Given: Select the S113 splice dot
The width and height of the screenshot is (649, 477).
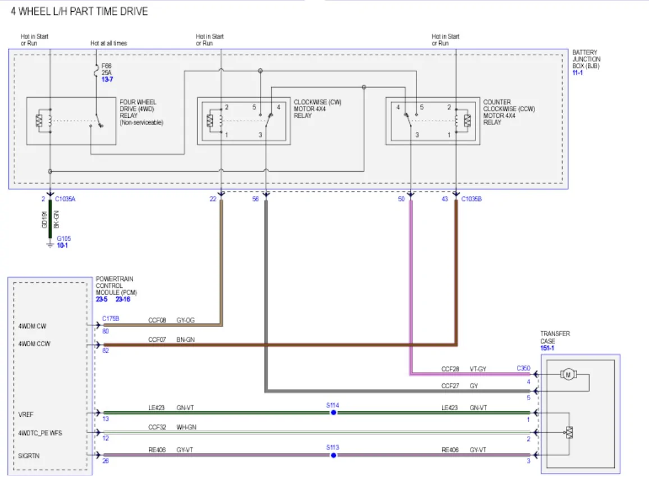Looking at the screenshot, I should tap(333, 456).
